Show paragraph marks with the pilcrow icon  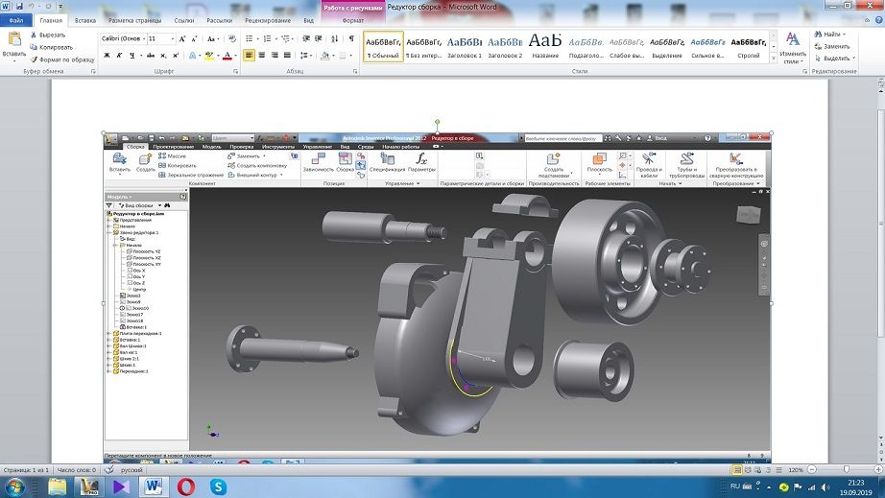tap(350, 38)
